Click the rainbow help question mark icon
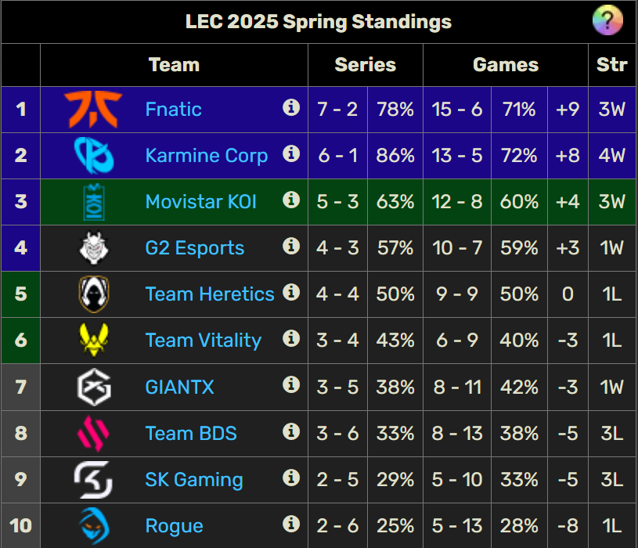This screenshot has height=548, width=638. [607, 20]
